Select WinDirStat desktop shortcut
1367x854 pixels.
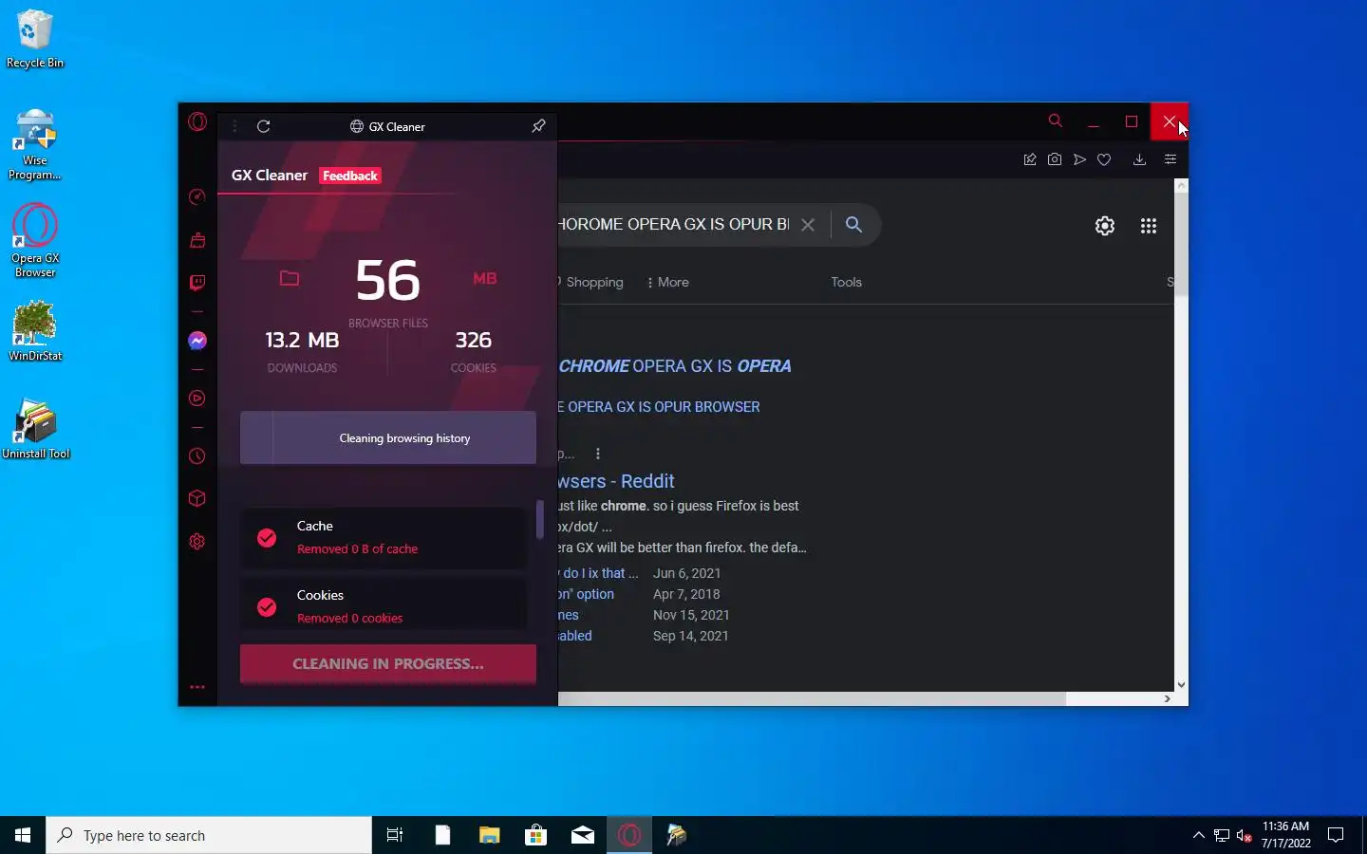(35, 331)
